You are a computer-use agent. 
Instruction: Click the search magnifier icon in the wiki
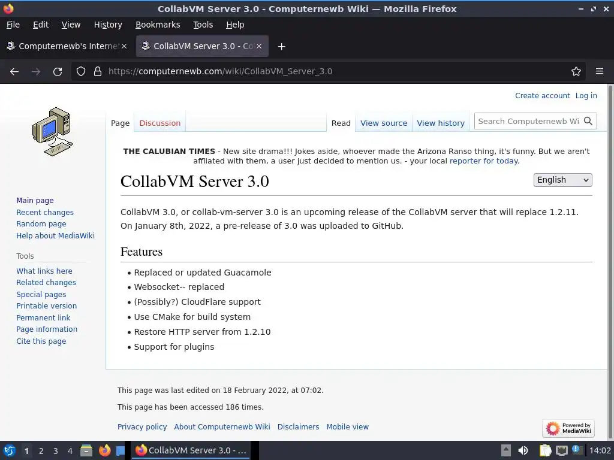tap(588, 121)
